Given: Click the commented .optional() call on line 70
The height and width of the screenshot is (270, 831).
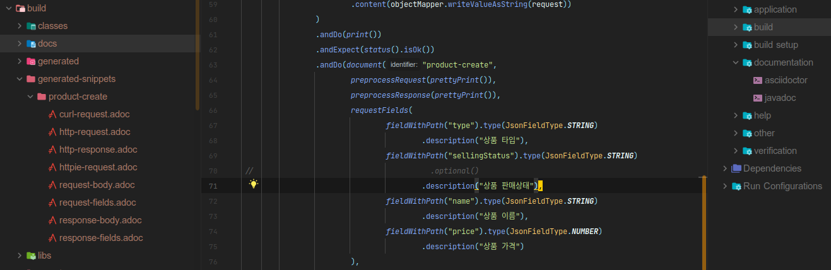Looking at the screenshot, I should coord(455,170).
